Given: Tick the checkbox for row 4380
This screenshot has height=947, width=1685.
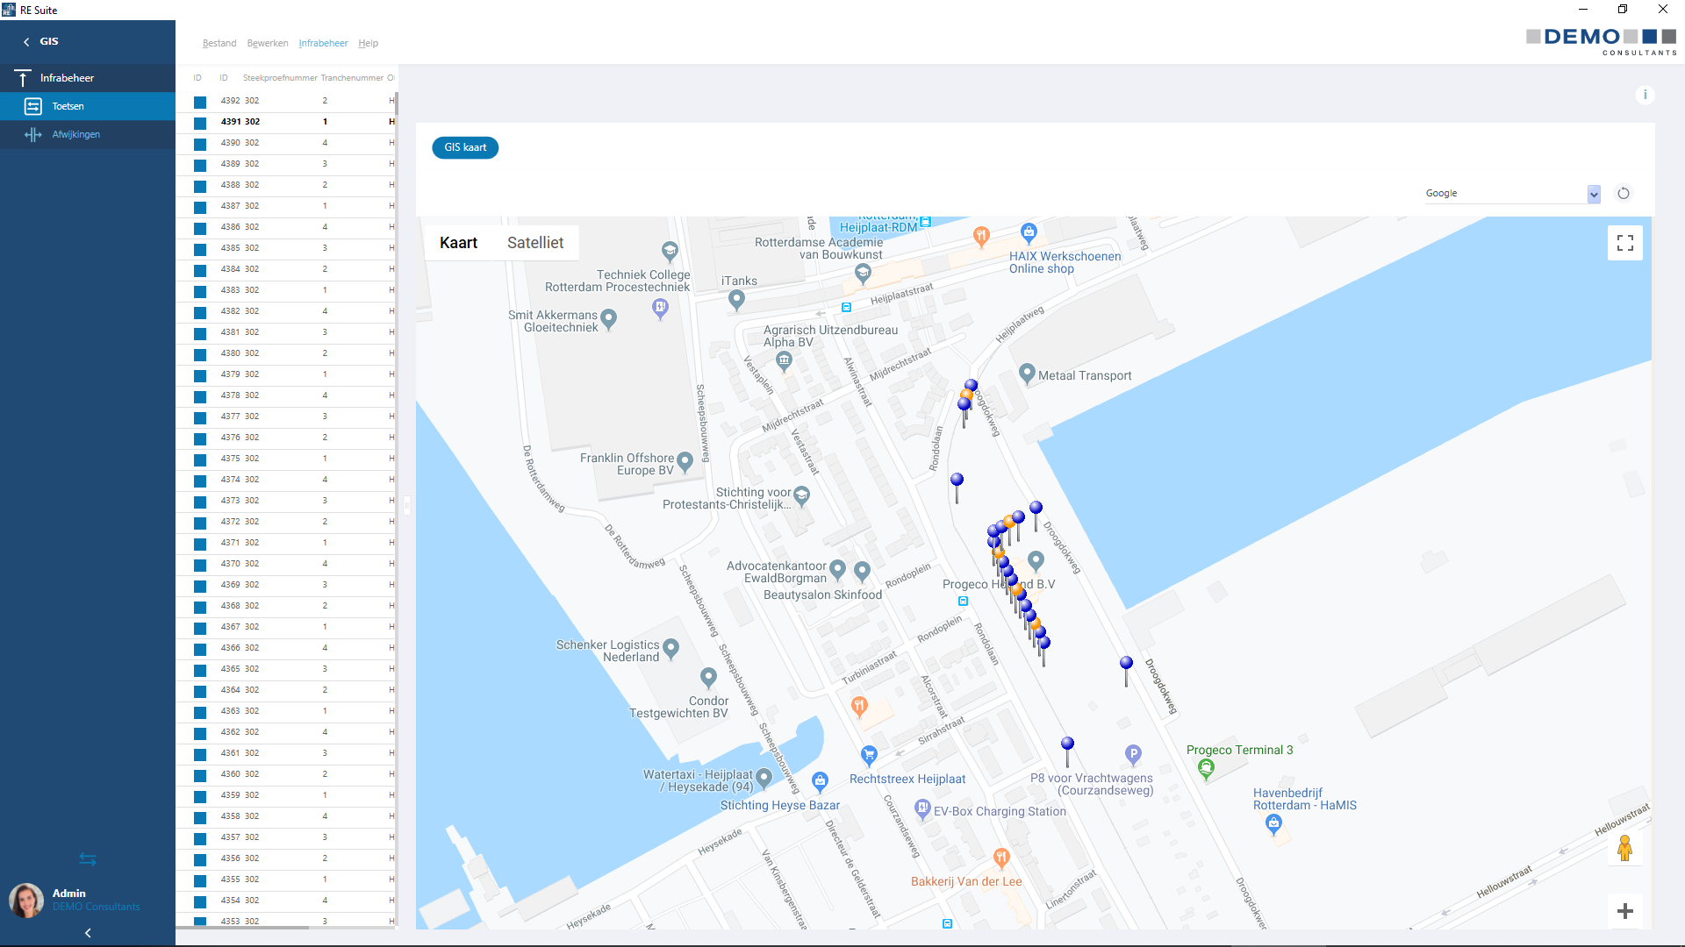Looking at the screenshot, I should point(200,354).
